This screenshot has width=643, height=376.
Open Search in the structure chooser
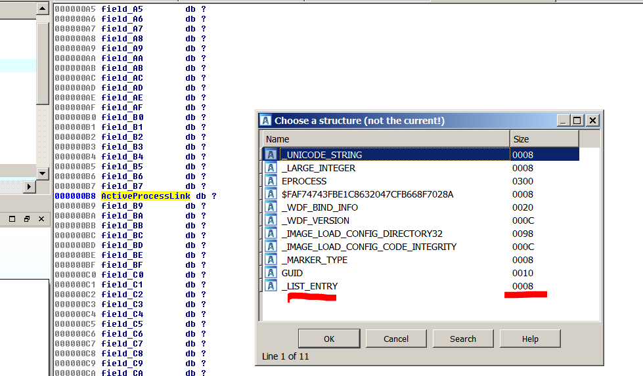click(x=463, y=339)
